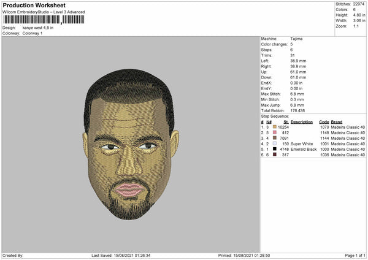Click the Machine value 'Tajima'
The width and height of the screenshot is (368, 260).
pos(296,39)
